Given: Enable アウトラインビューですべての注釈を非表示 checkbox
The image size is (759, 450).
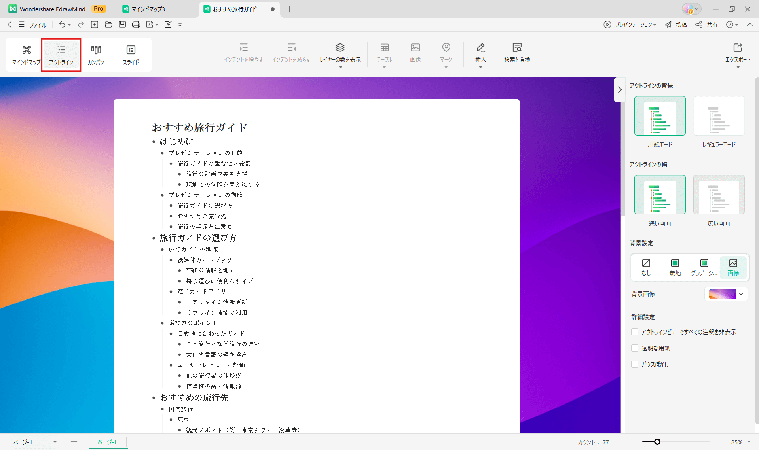Looking at the screenshot, I should pos(635,332).
